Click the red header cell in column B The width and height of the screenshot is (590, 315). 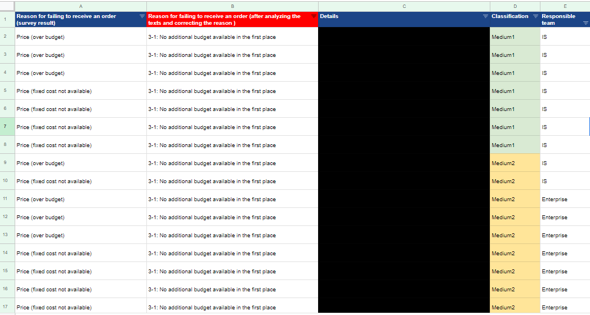pos(233,20)
